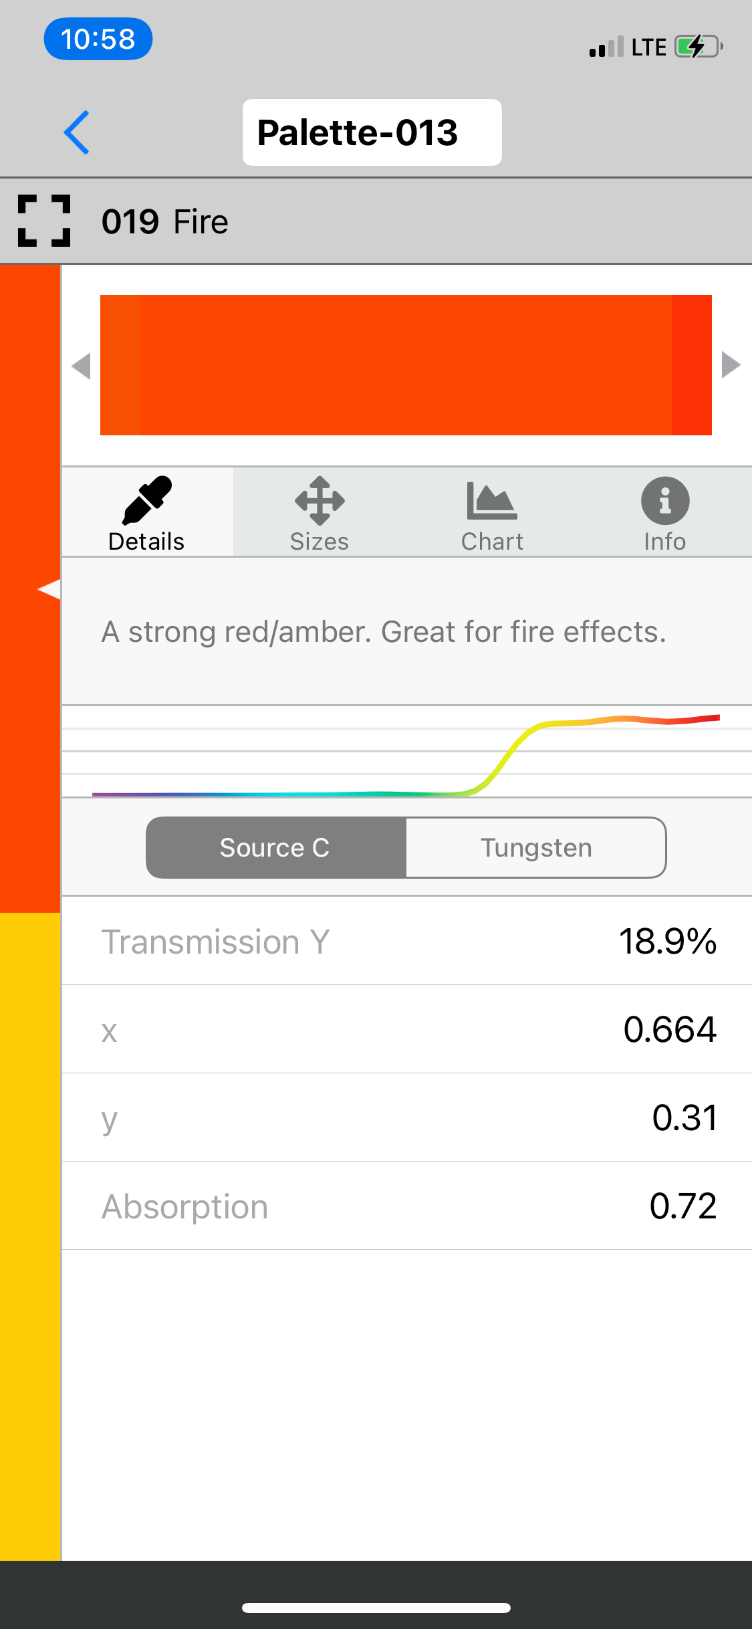752x1629 pixels.
Task: Tap the Palette-013 title field
Action: [x=372, y=132]
